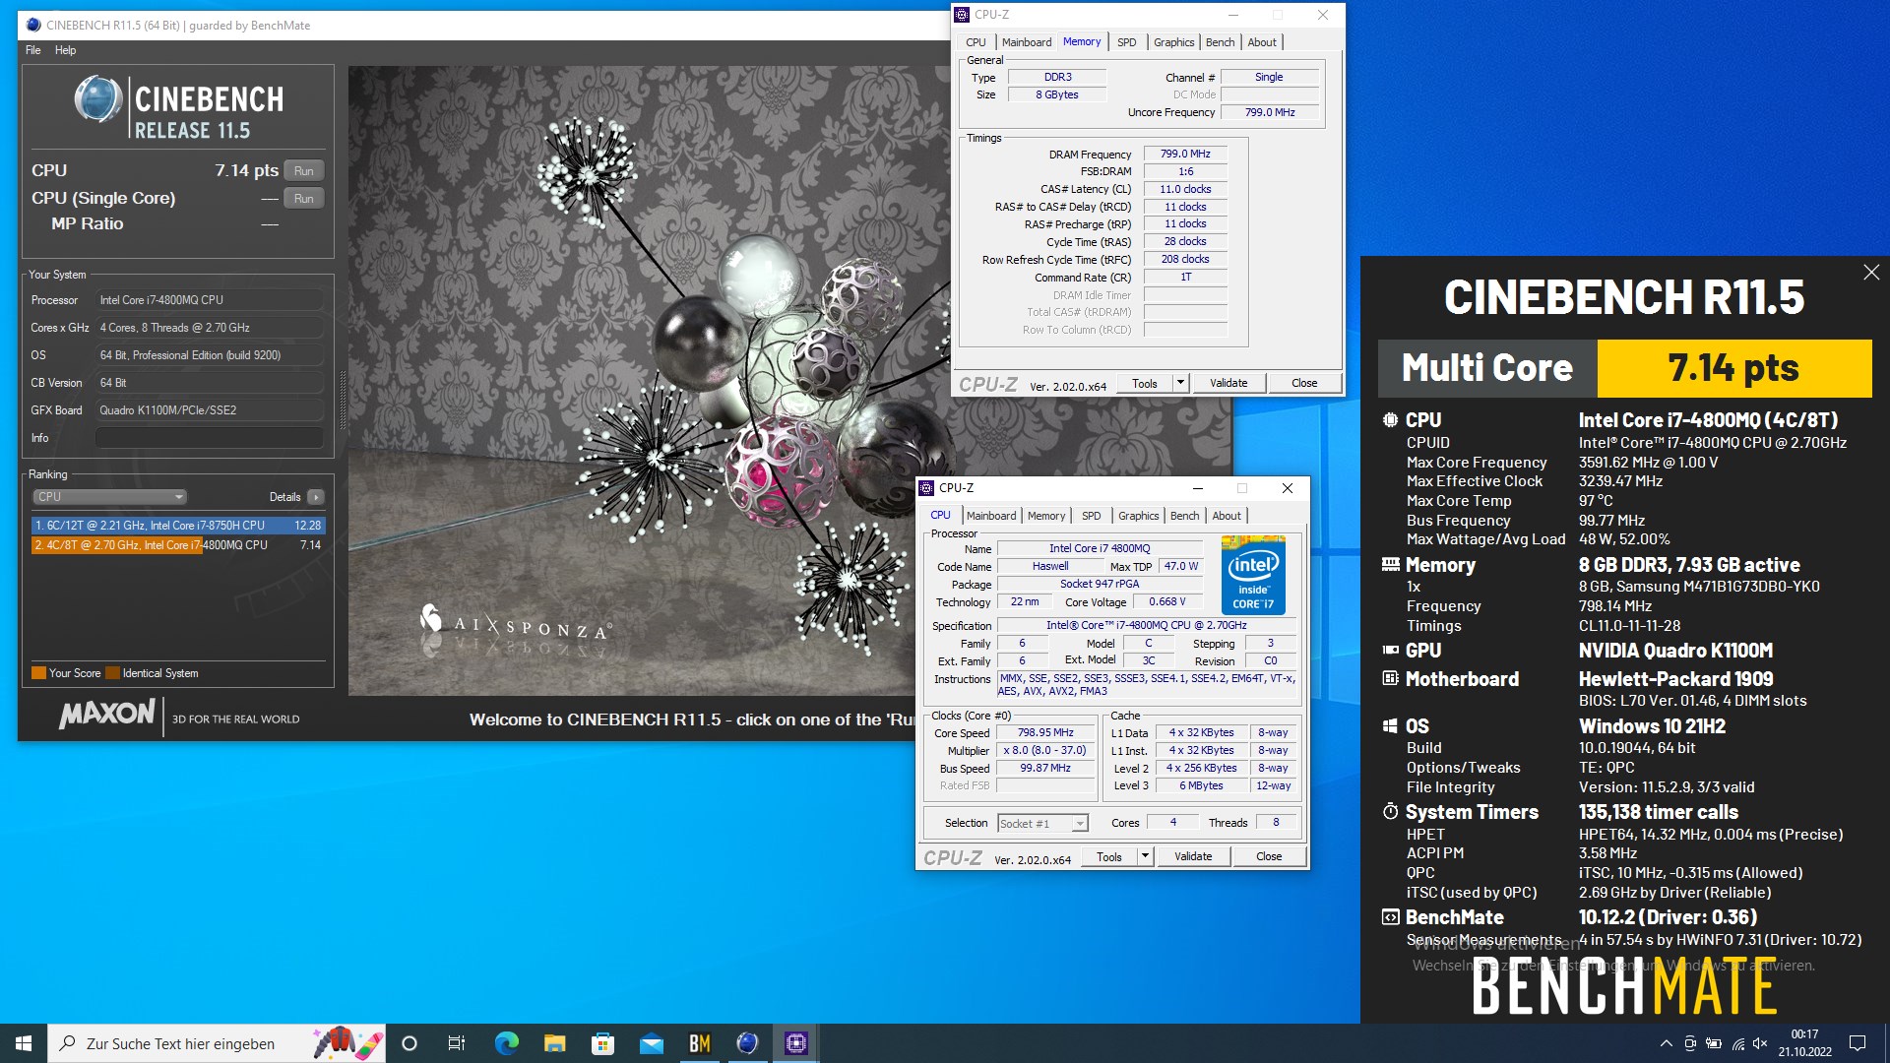
Task: Open SPD tab in lower CPU-Z window
Action: pyautogui.click(x=1092, y=516)
